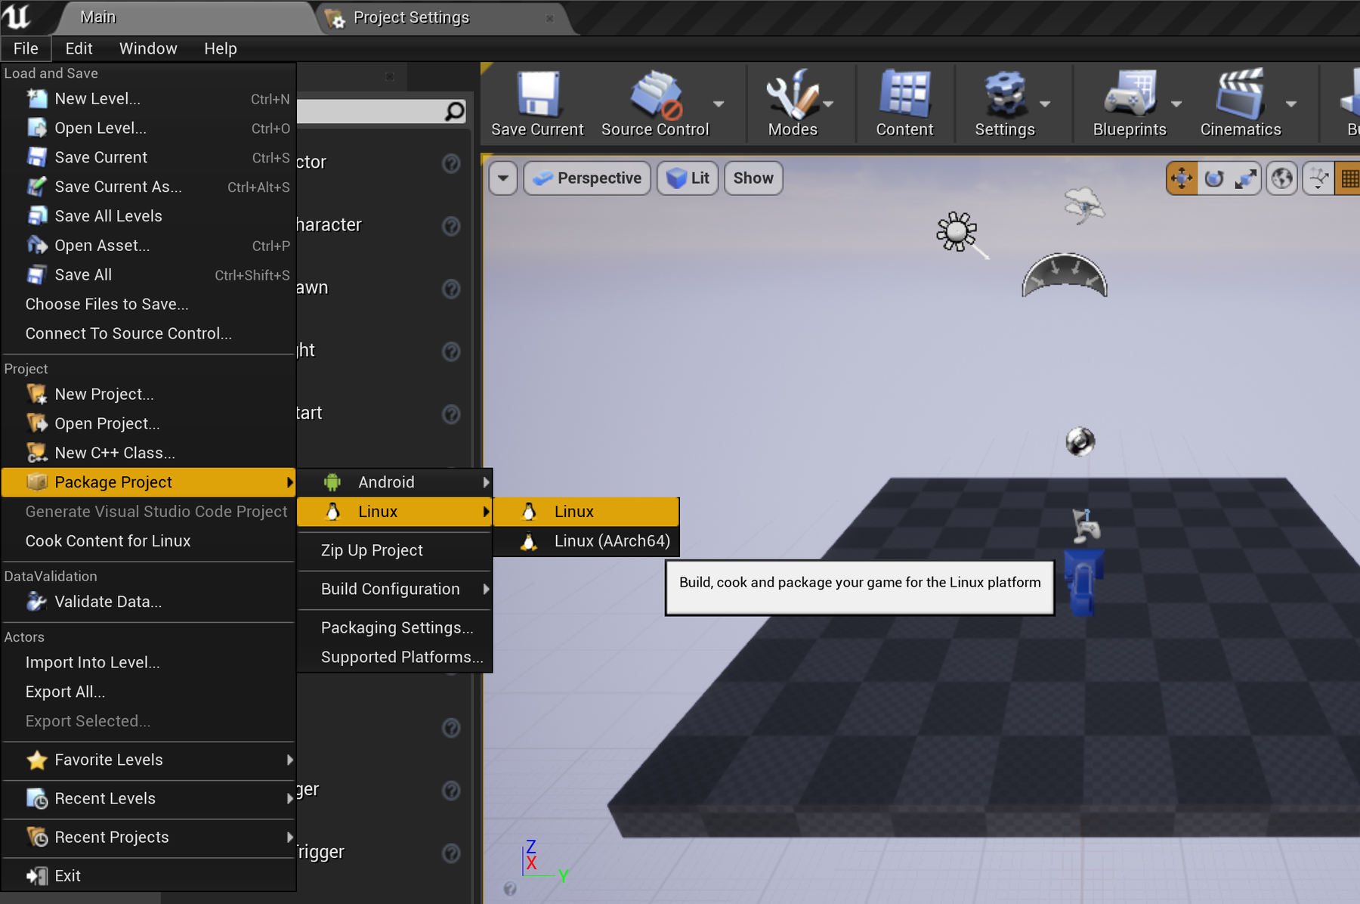Close the Project Settings tab

pos(550,18)
